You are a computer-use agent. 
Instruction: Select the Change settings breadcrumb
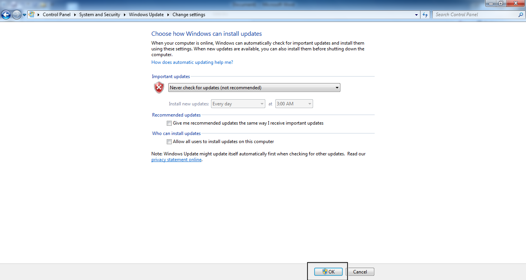[x=189, y=15]
